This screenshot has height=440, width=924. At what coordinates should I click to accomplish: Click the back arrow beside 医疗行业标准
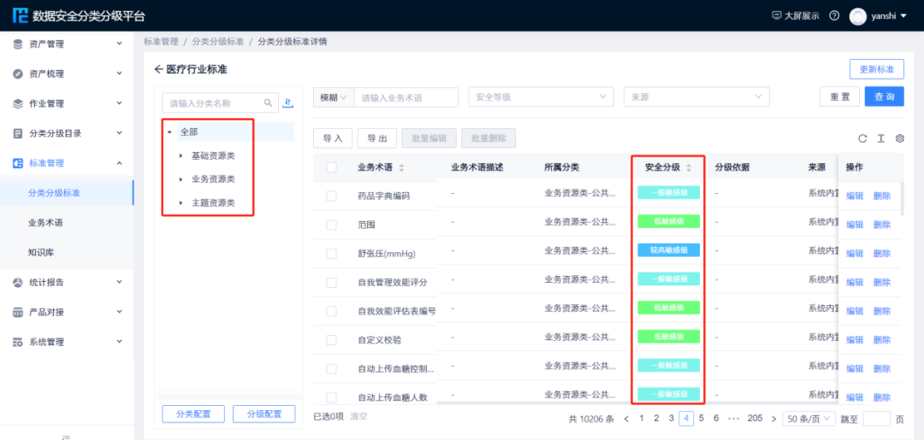[158, 69]
